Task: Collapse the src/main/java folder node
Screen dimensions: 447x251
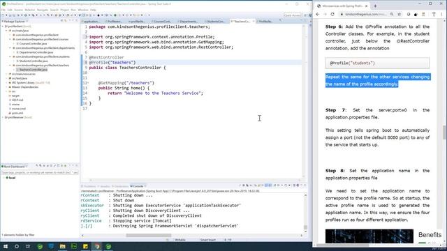Action: click(x=6, y=31)
